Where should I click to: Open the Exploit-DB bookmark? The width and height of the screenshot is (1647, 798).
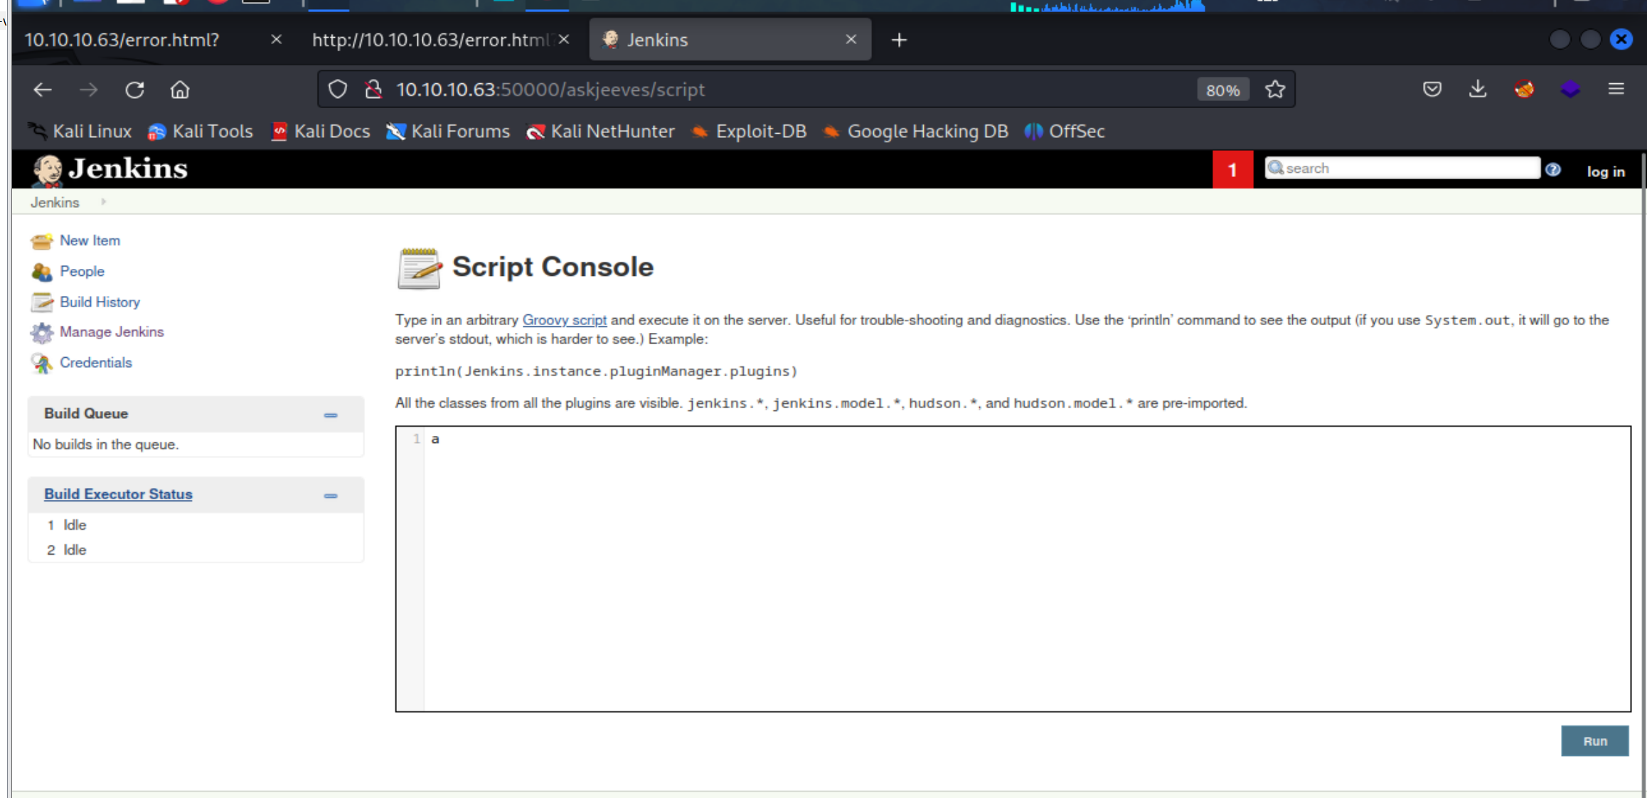click(x=749, y=132)
